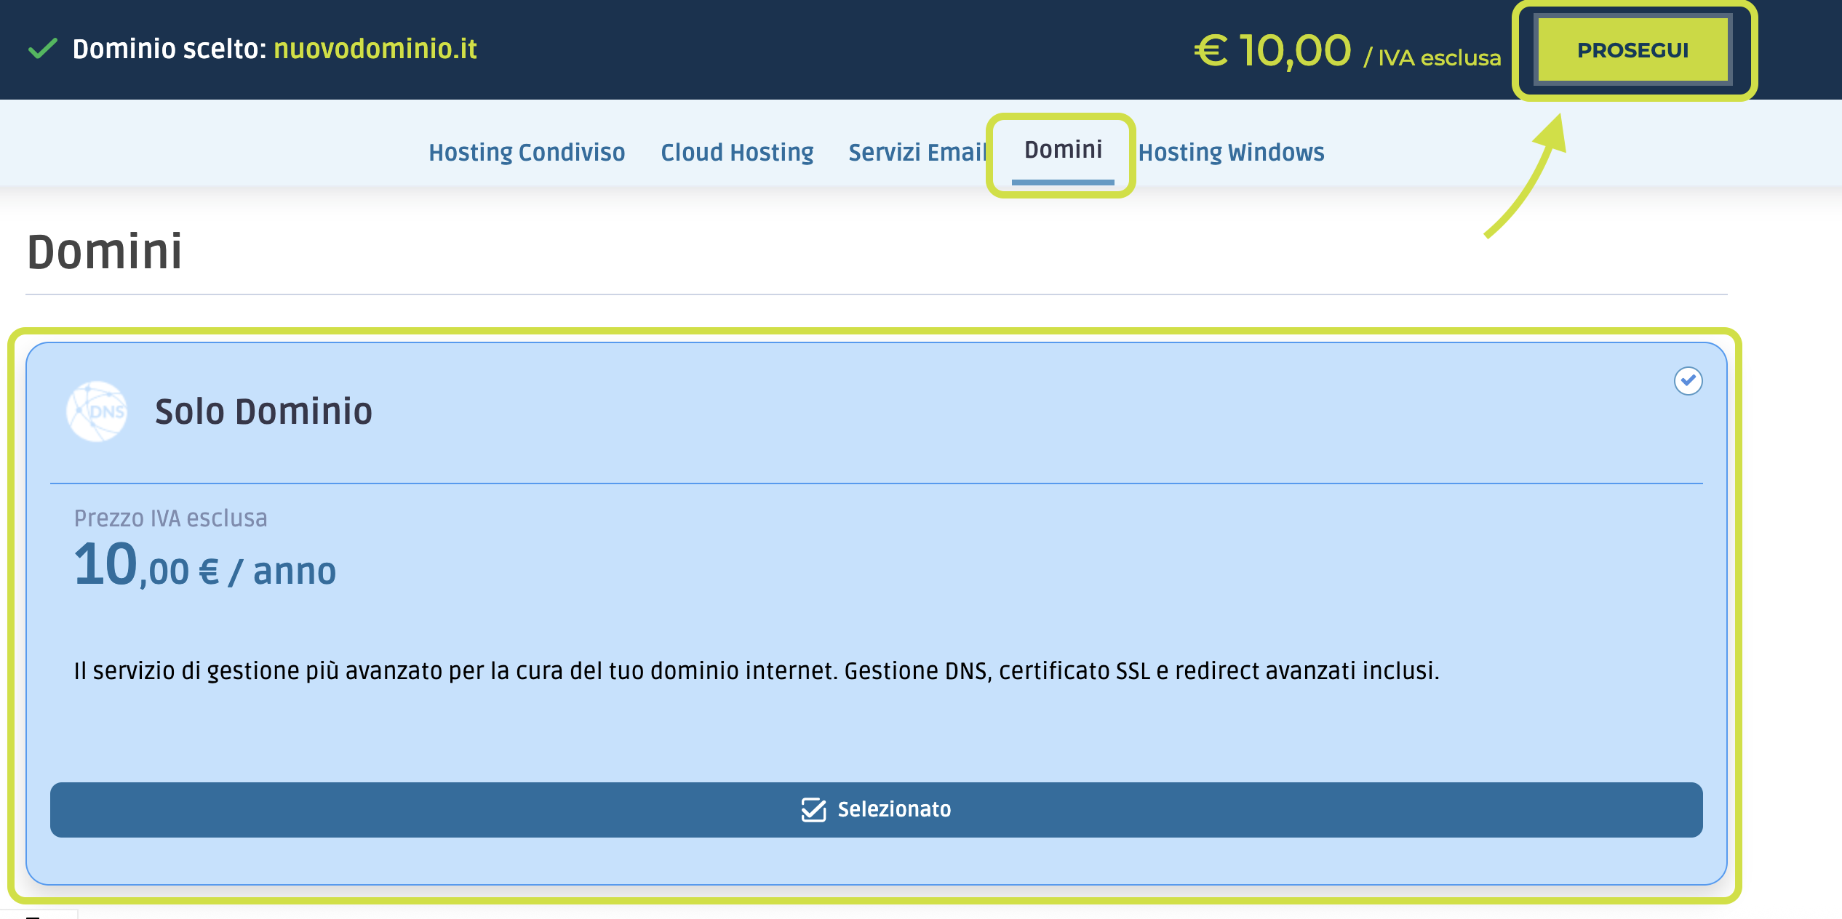This screenshot has height=919, width=1842.
Task: Click the Domini page heading
Action: 105,252
